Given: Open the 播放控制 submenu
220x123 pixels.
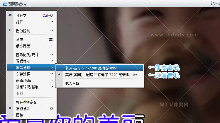Looking at the screenshot, I should (x=32, y=31).
